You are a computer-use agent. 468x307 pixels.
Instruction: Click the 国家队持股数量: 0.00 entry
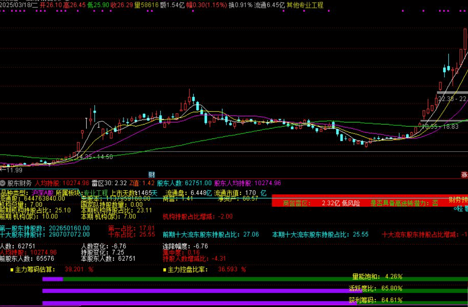click(x=112, y=205)
